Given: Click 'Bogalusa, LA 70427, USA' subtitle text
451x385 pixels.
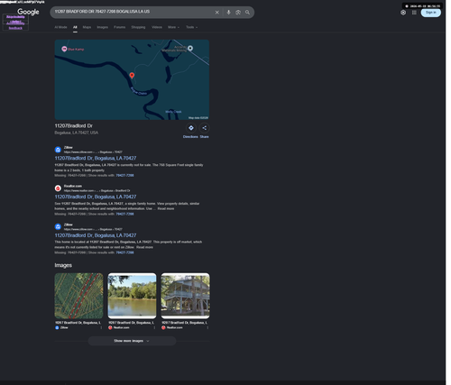Looking at the screenshot, I should [x=77, y=133].
